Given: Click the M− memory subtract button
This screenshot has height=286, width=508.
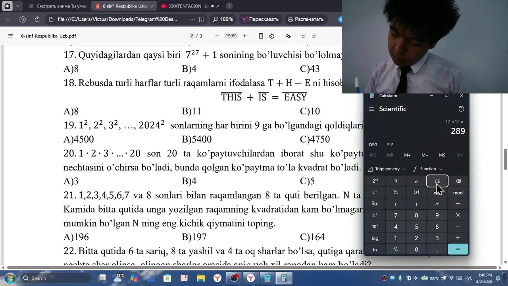Looking at the screenshot, I should [425, 155].
